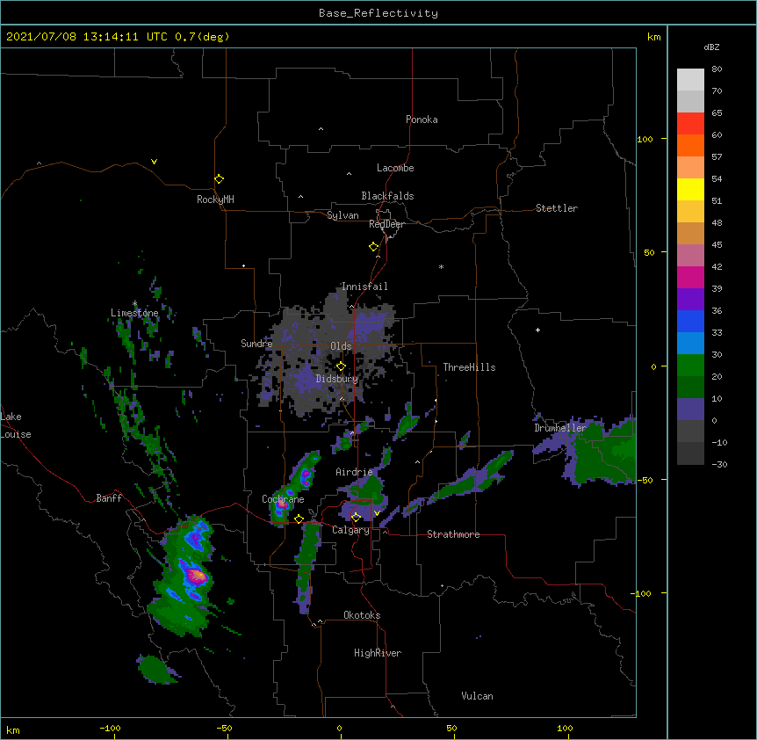757x740 pixels.
Task: Click the white caret marker west of Ponoka
Action: (x=321, y=129)
